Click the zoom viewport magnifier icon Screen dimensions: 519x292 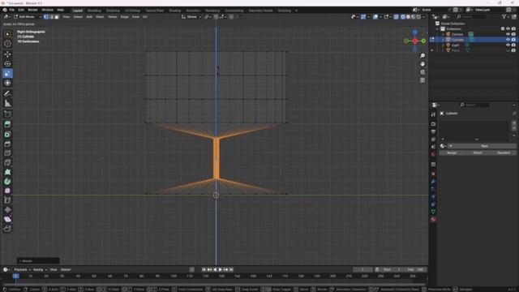click(422, 56)
